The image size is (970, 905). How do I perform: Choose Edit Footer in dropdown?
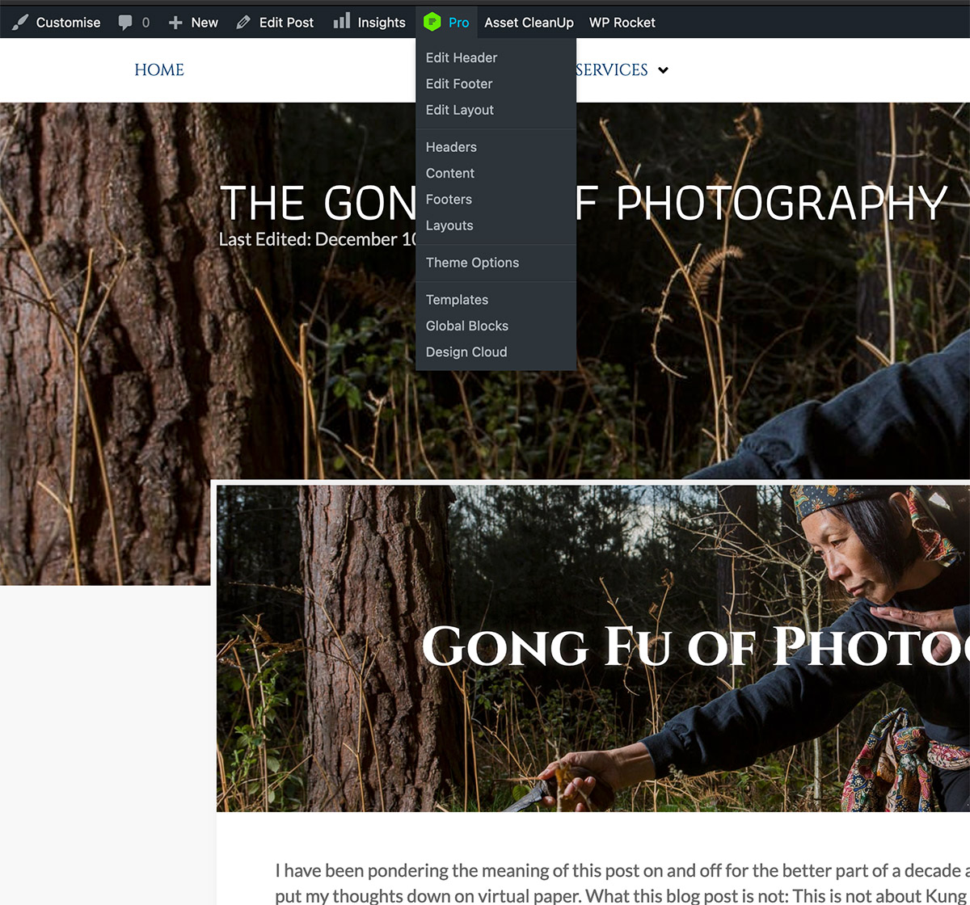[459, 84]
